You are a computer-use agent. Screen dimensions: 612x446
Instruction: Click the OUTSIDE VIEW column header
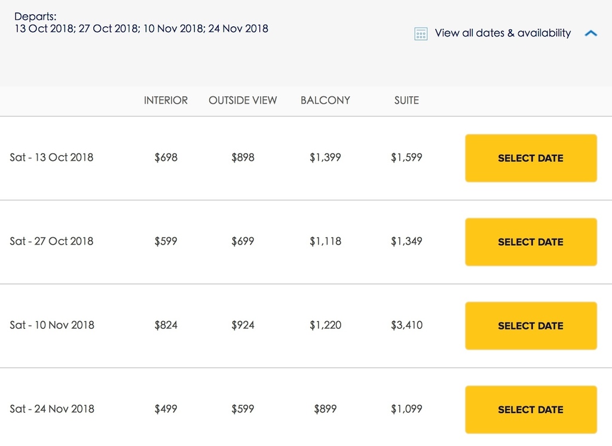point(243,100)
